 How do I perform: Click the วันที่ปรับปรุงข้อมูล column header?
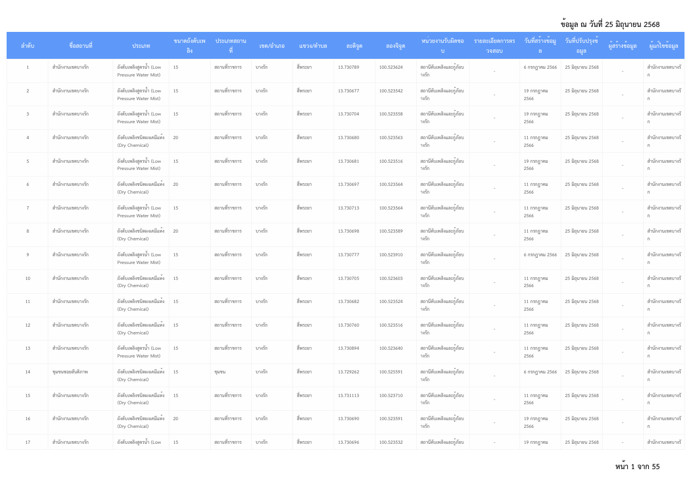[582, 46]
